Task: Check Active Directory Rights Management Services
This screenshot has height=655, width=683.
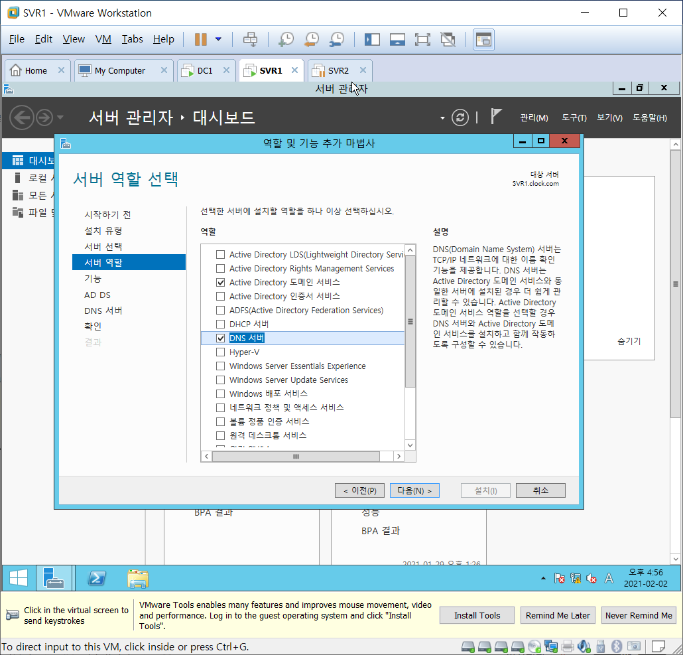Action: 220,269
